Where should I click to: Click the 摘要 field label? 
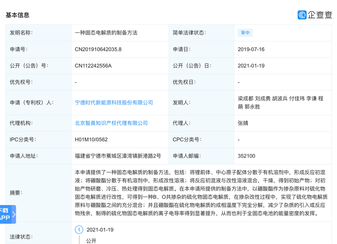click(16, 193)
